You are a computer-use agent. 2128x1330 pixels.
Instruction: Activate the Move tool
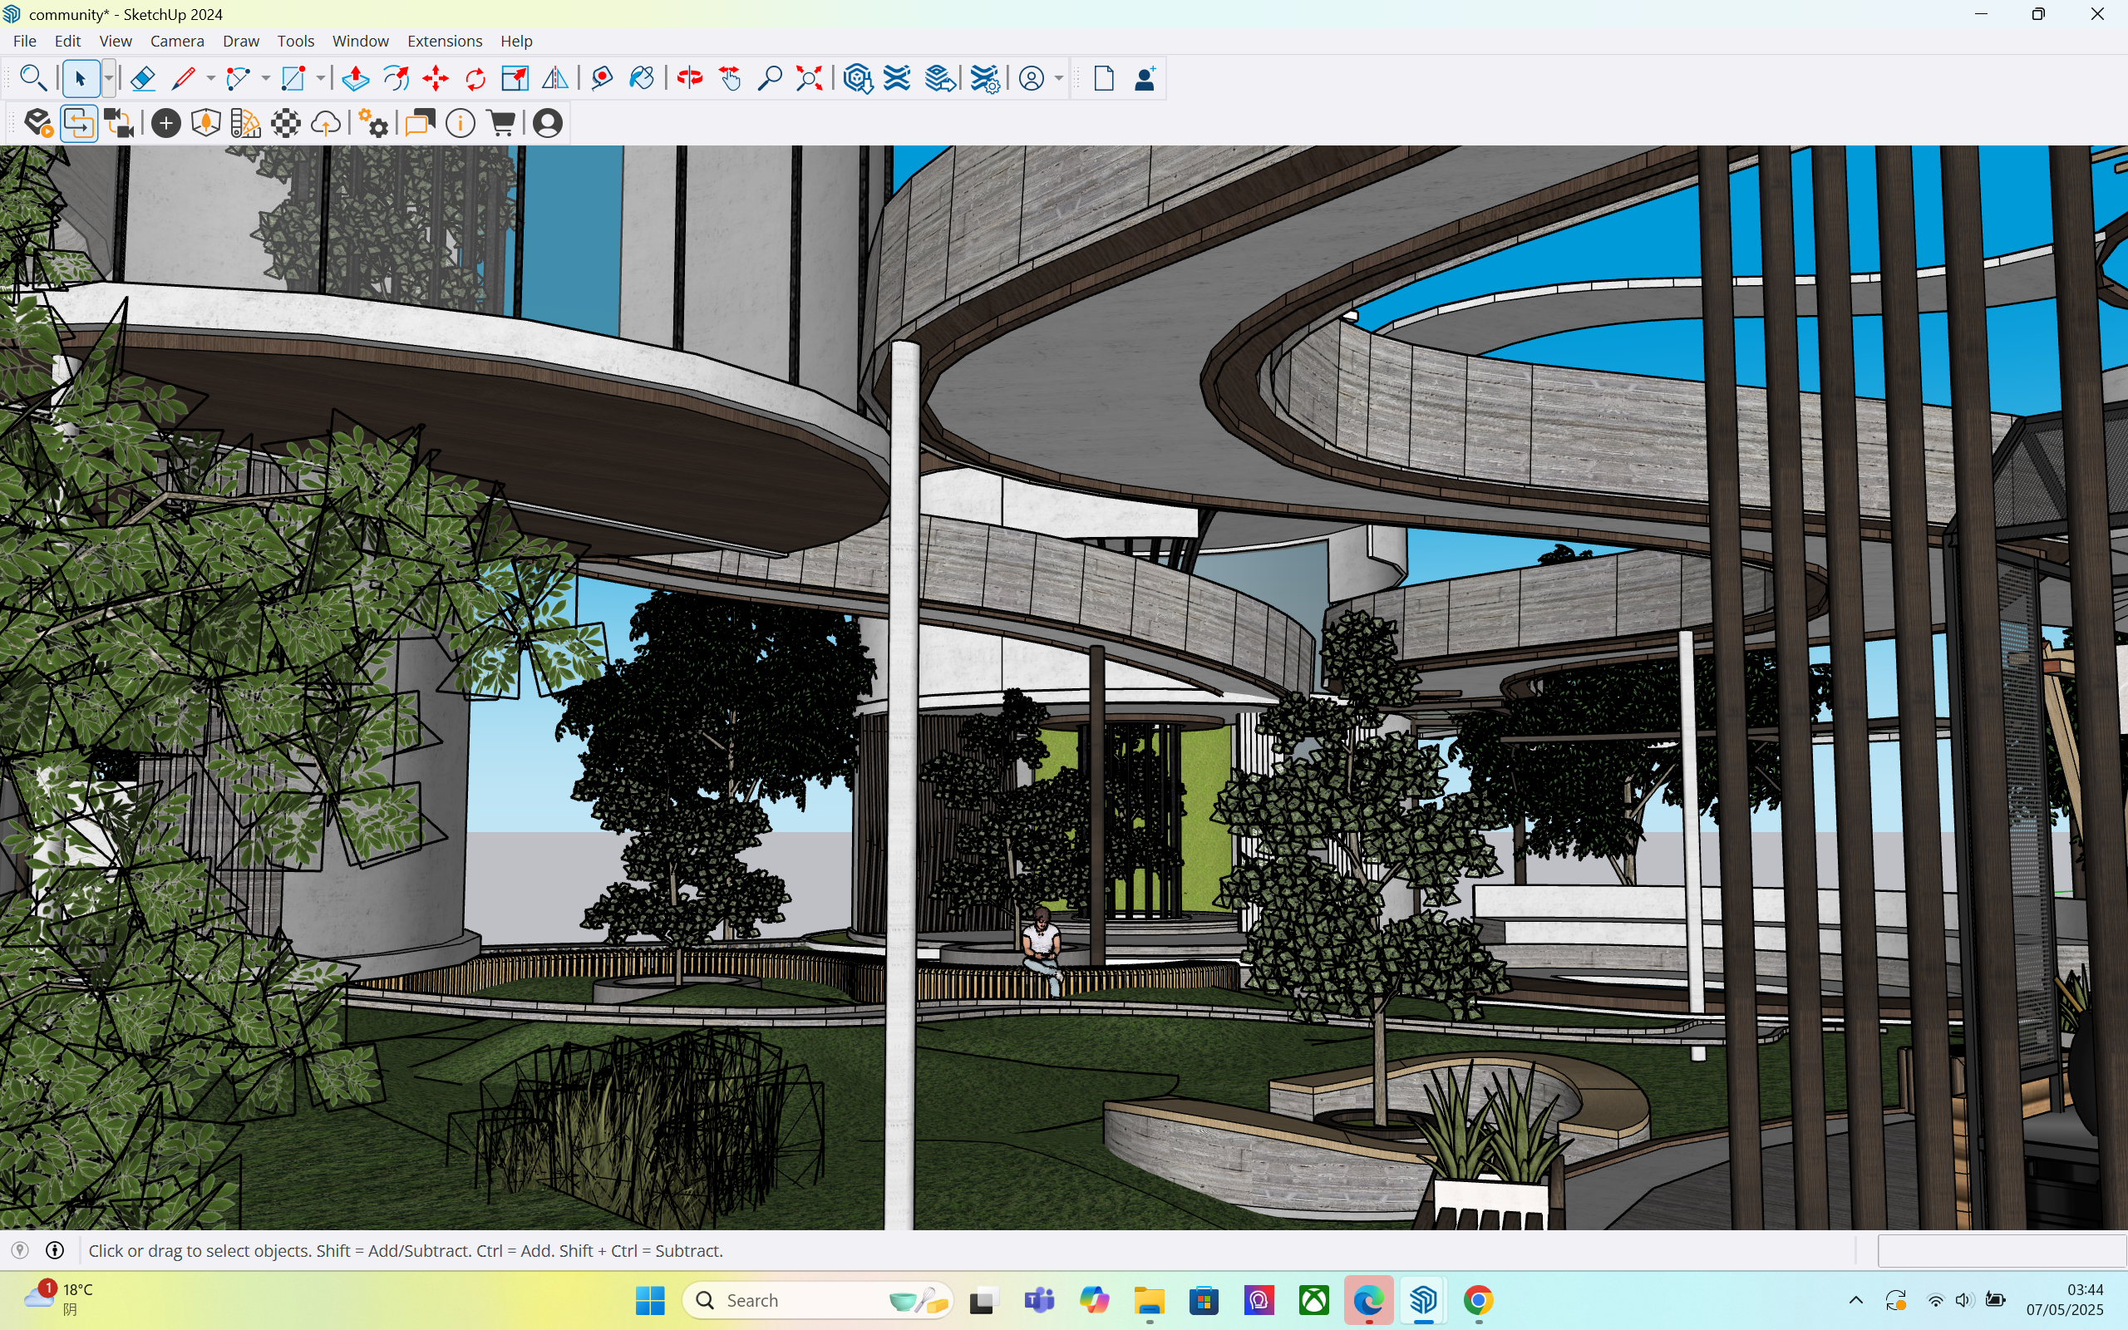pos(436,79)
